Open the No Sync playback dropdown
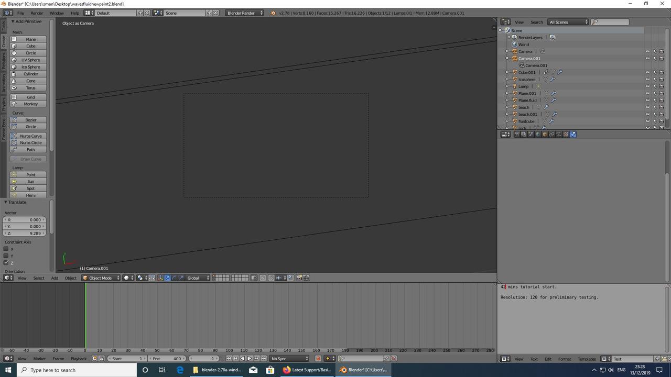This screenshot has width=671, height=377. click(290, 359)
